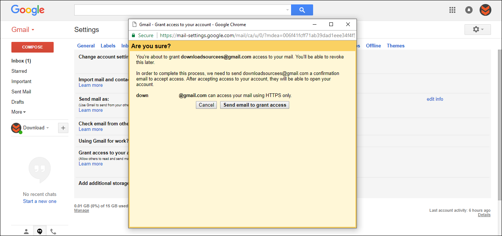Open Sent Mail folder

[x=21, y=92]
